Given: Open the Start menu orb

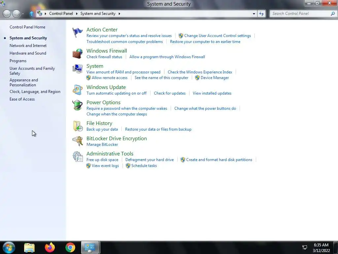Looking at the screenshot, I should click(9, 247).
